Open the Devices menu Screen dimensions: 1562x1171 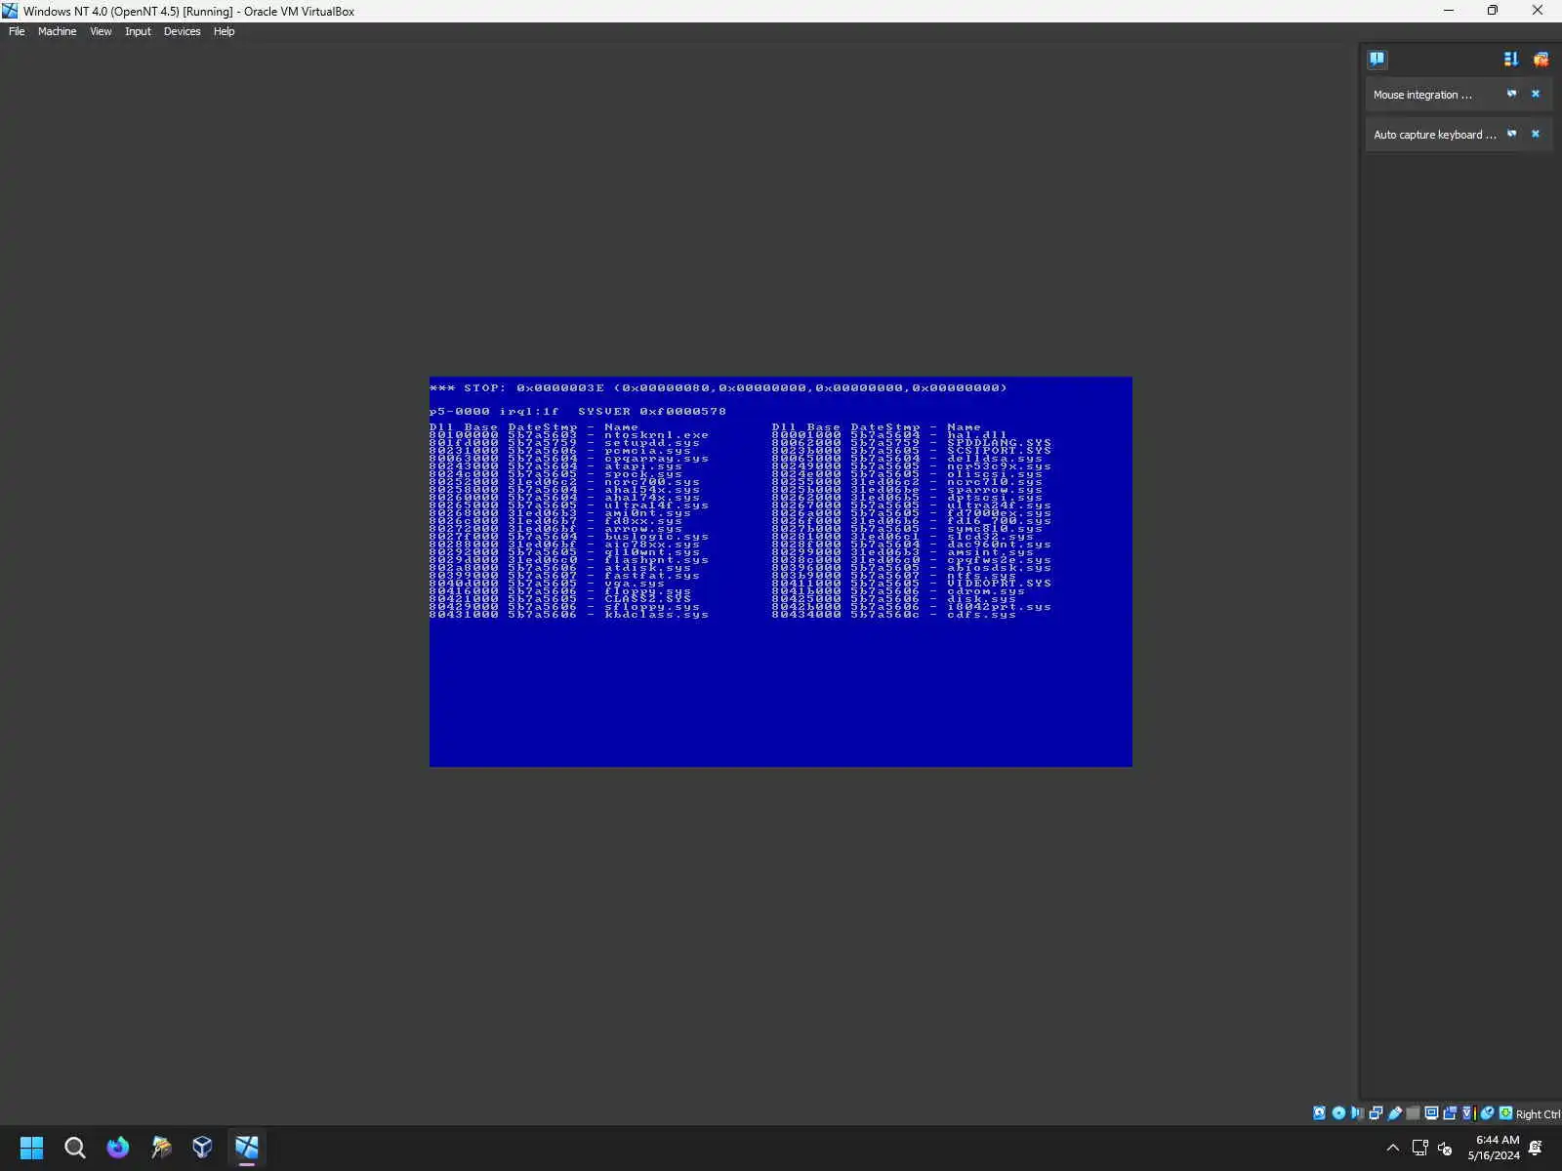pyautogui.click(x=182, y=31)
